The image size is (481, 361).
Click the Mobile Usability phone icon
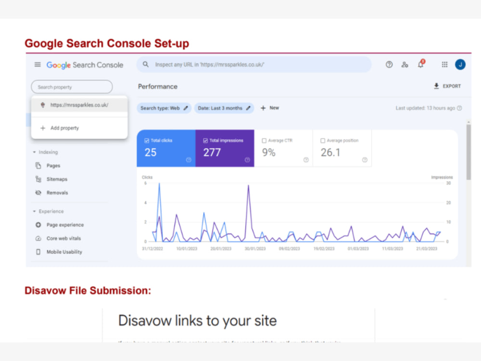coord(38,252)
